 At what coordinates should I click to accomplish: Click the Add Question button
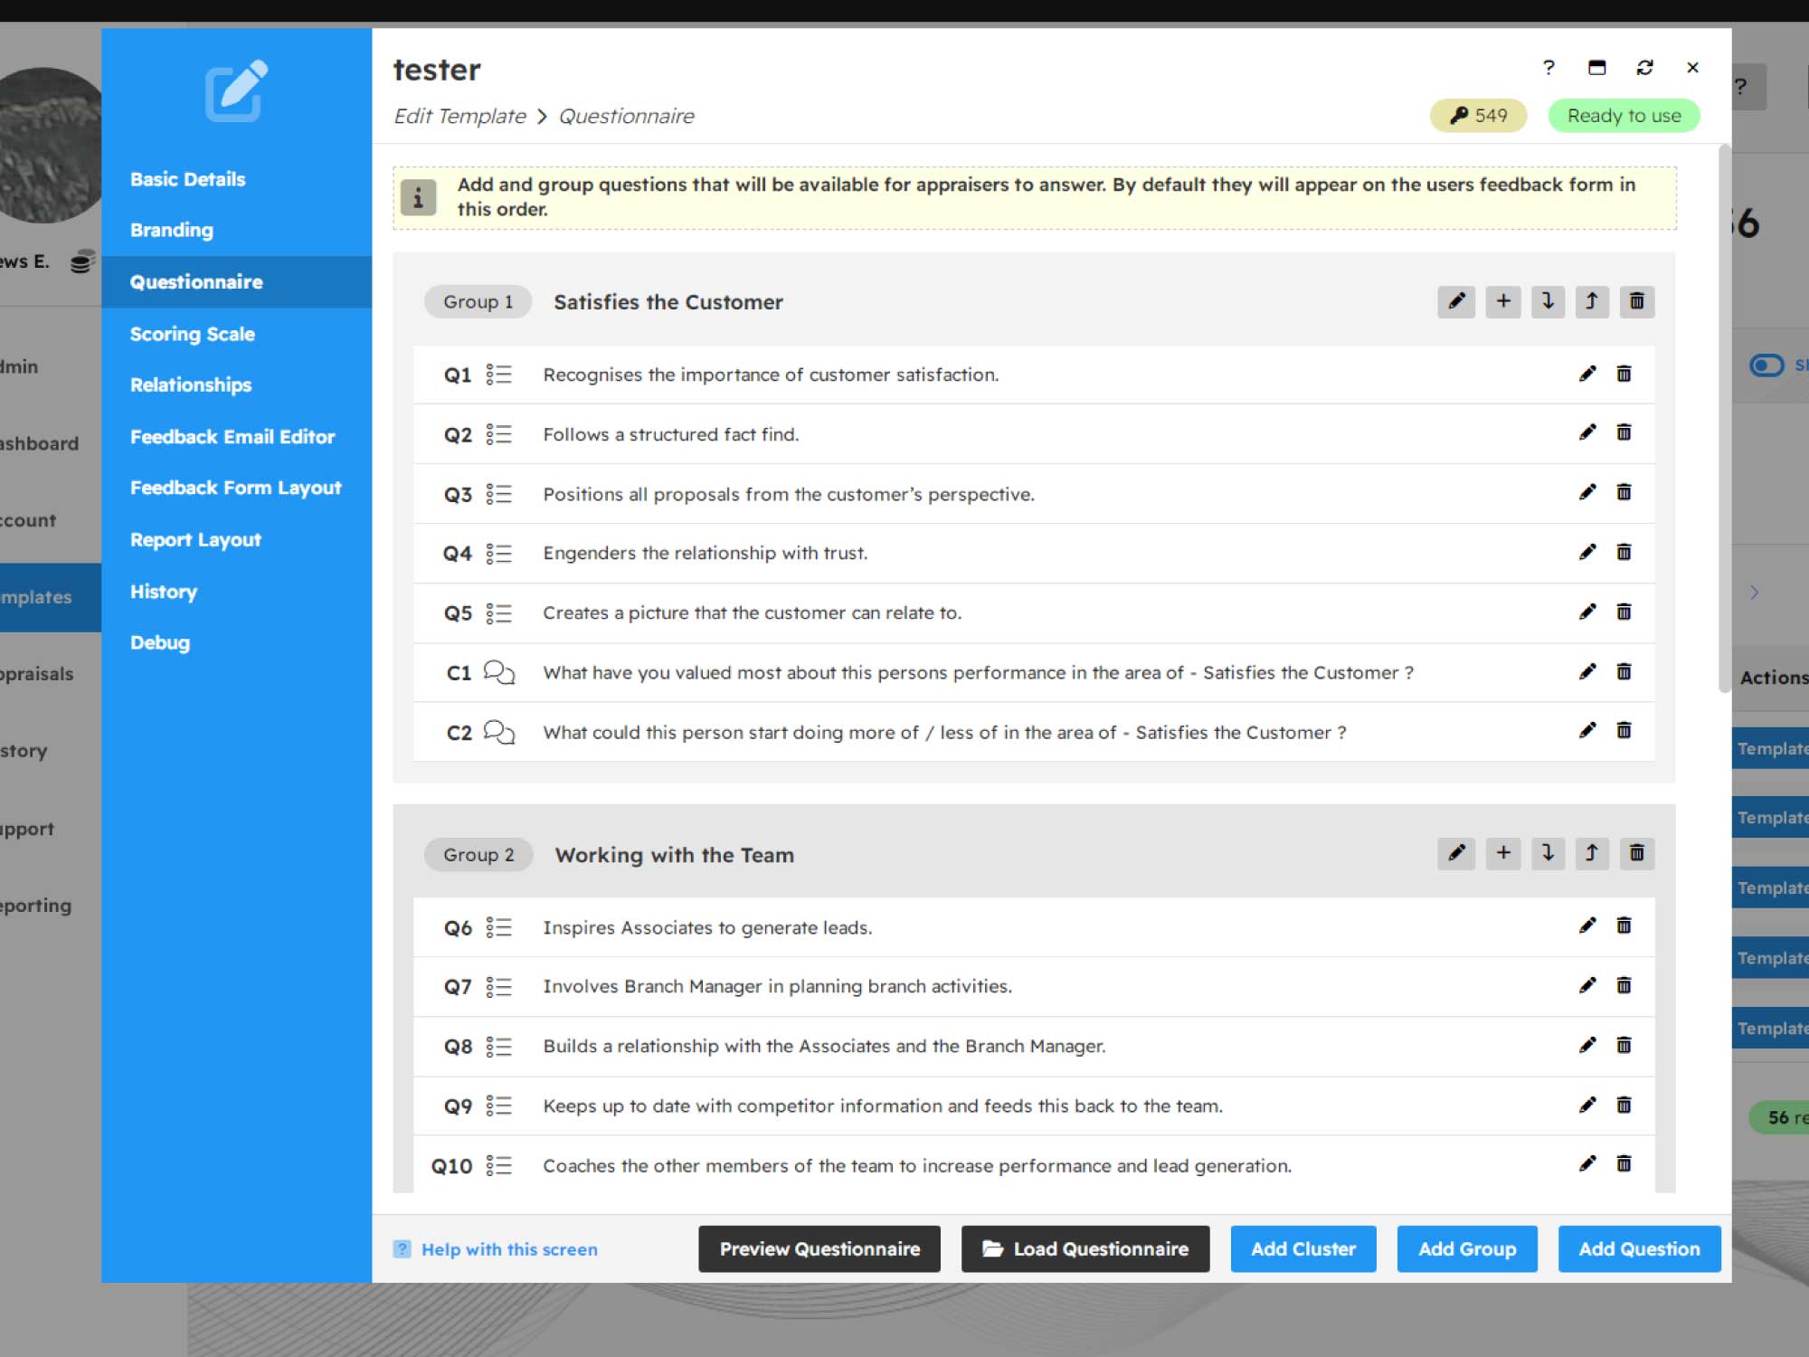coord(1638,1248)
